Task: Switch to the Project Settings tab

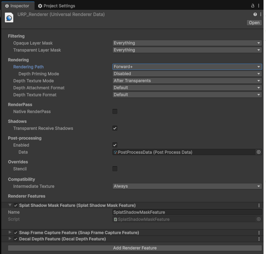Action: coord(57,6)
